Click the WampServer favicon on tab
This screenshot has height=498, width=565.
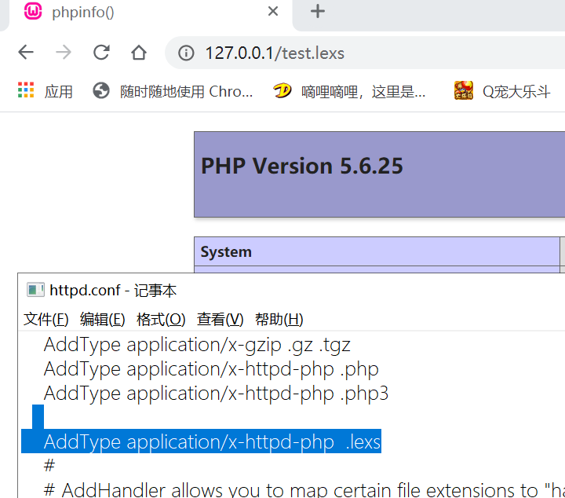coord(33,11)
